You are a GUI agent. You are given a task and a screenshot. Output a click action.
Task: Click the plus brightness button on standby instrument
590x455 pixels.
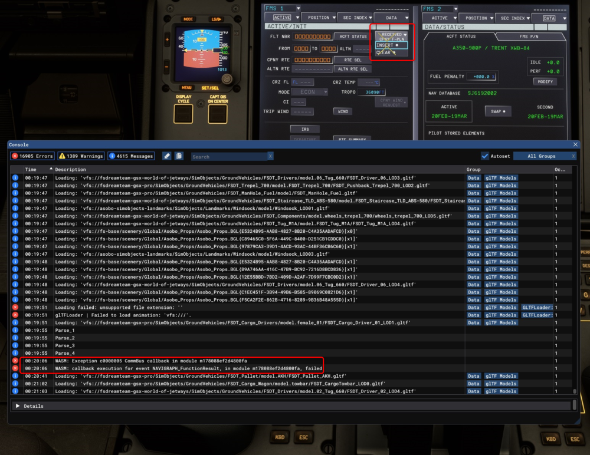tap(166, 40)
